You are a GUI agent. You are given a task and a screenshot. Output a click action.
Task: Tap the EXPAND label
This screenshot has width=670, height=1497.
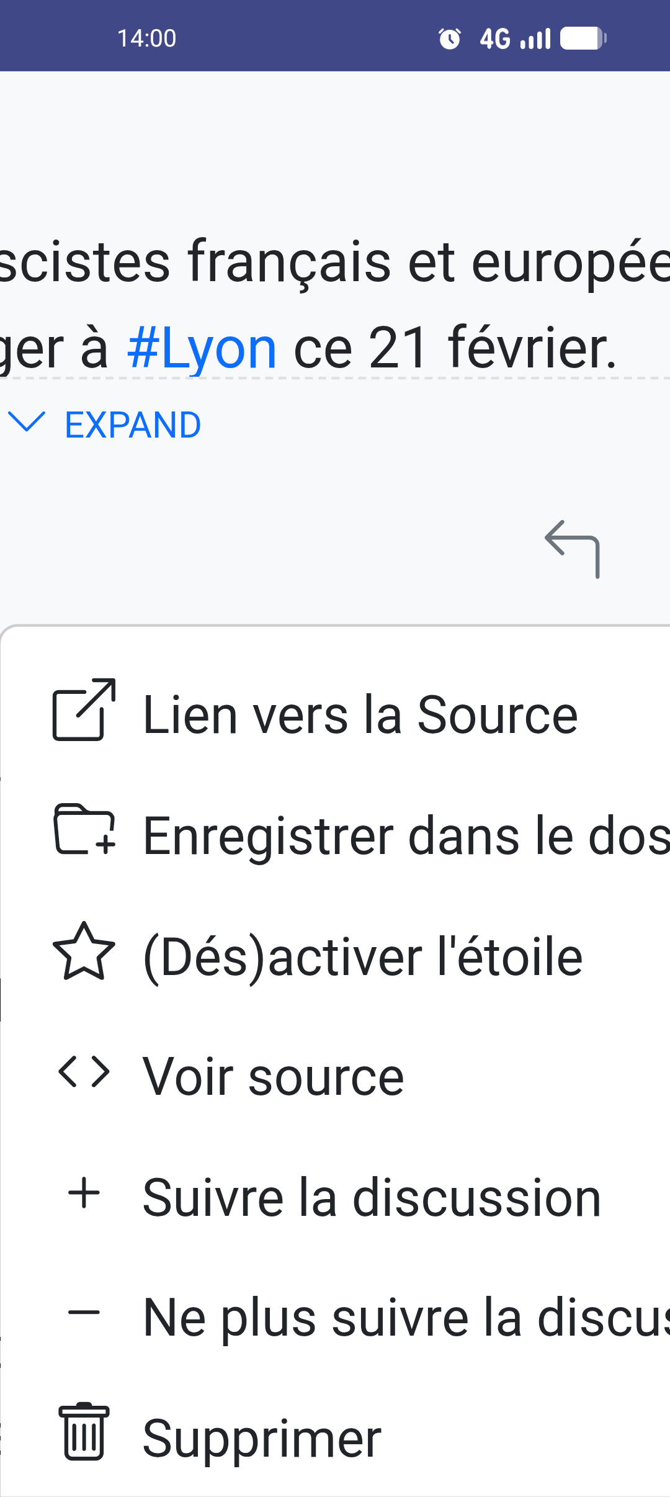[x=133, y=425]
